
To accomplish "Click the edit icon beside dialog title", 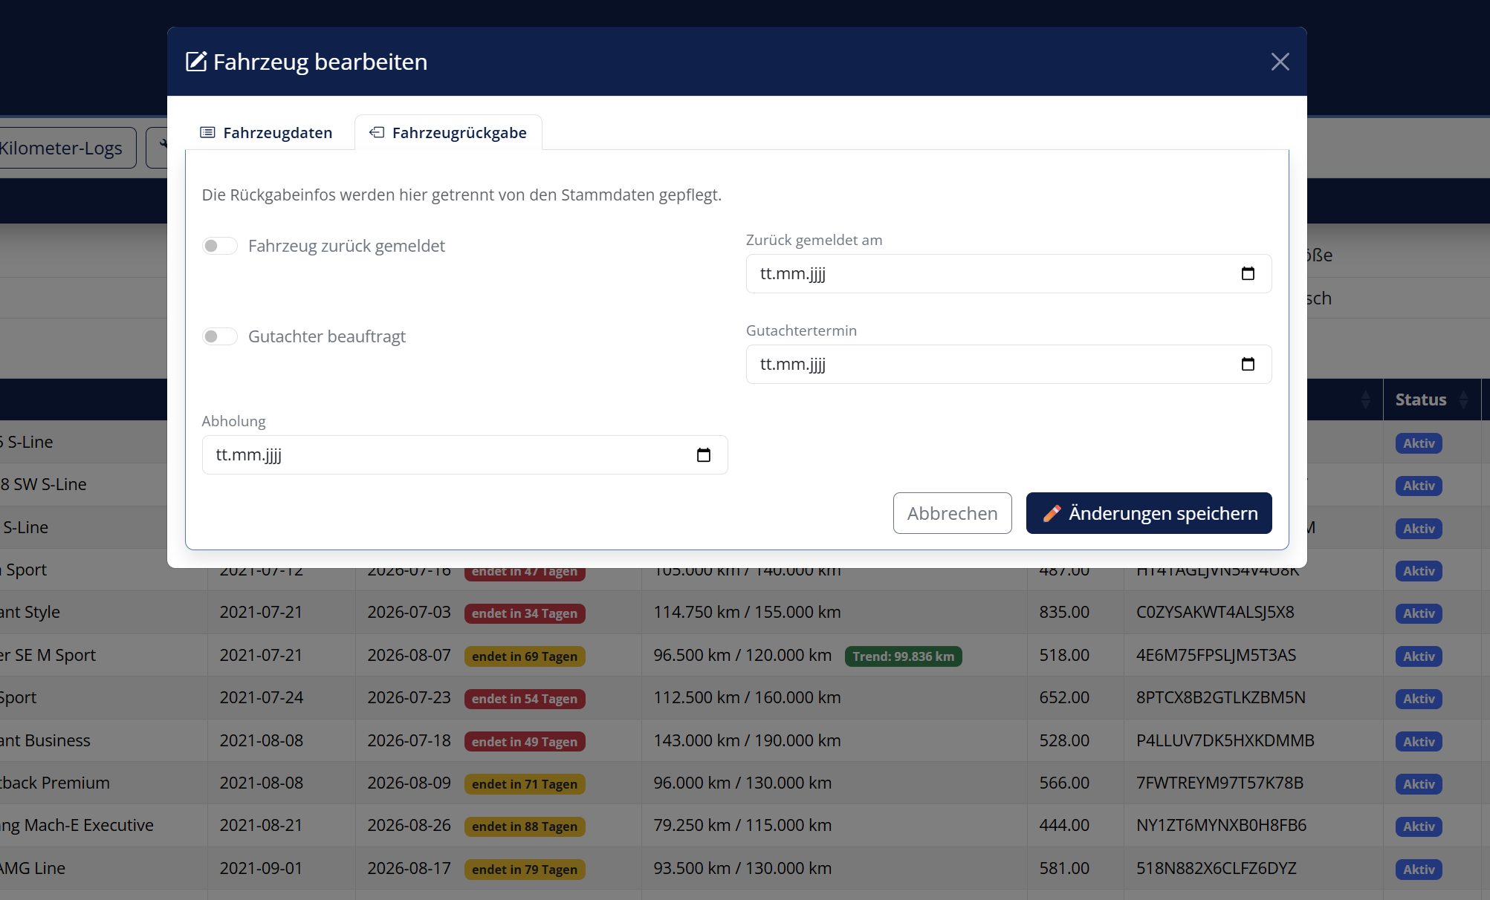I will click(x=196, y=62).
